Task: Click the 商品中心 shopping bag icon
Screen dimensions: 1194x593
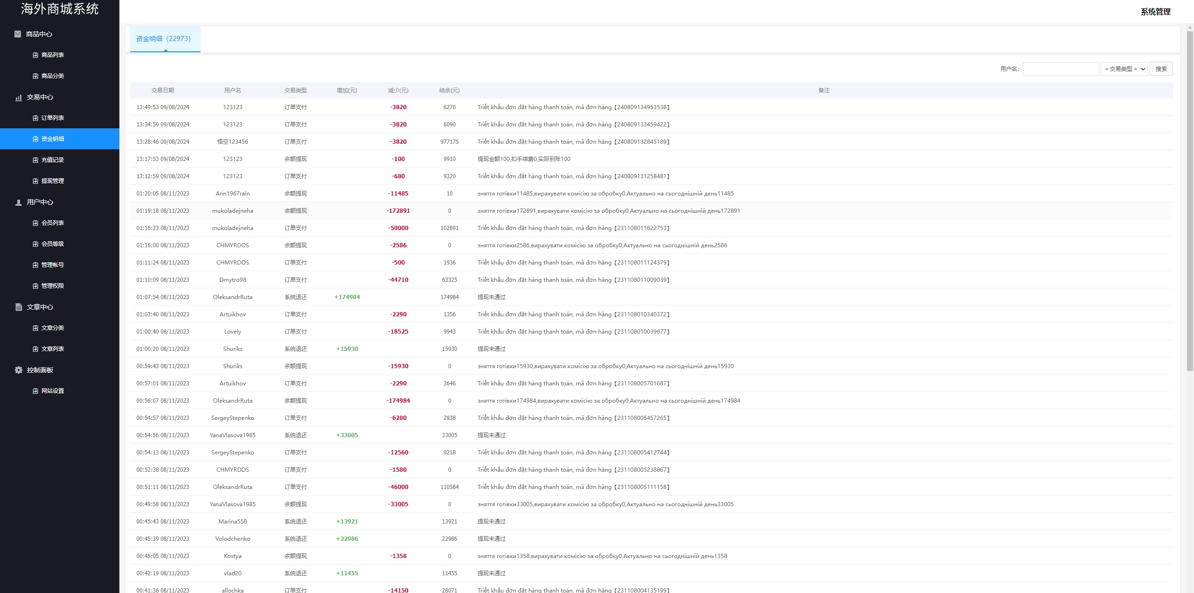Action: coord(18,34)
